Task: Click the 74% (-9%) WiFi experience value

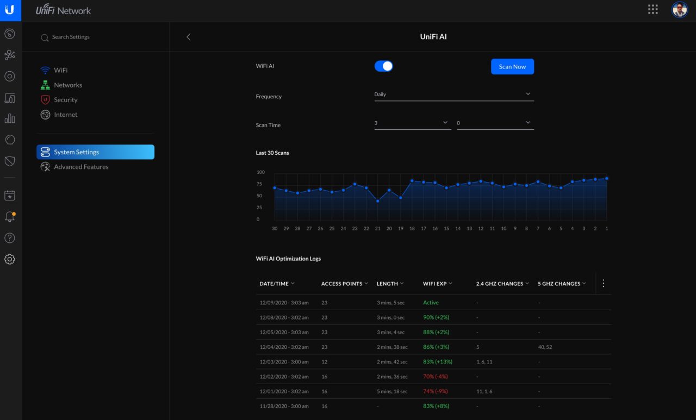Action: tap(436, 391)
